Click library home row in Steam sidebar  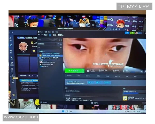pos(48,40)
